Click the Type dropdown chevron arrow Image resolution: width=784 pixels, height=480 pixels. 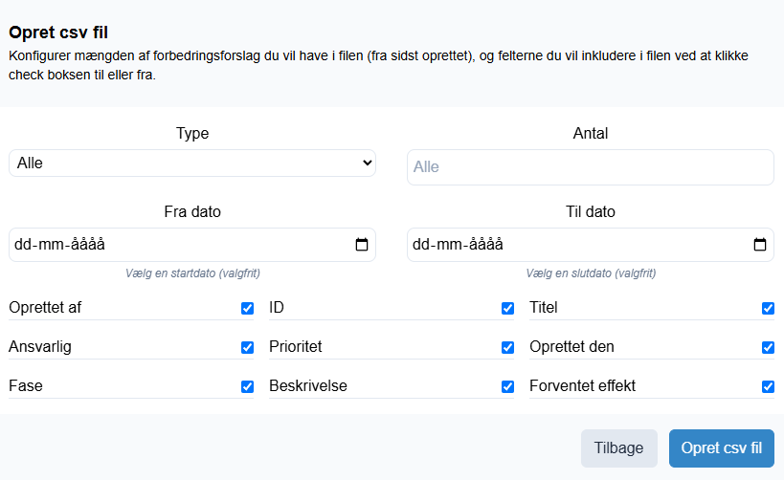pos(368,163)
